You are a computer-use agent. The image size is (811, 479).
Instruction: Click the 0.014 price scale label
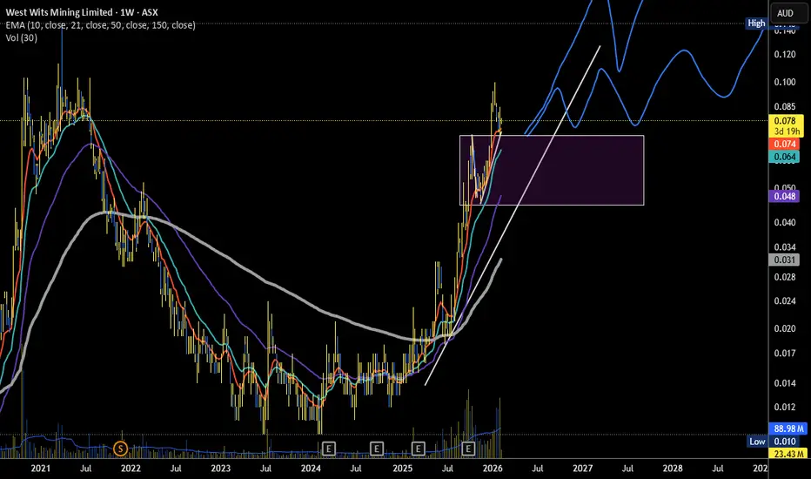(x=785, y=383)
